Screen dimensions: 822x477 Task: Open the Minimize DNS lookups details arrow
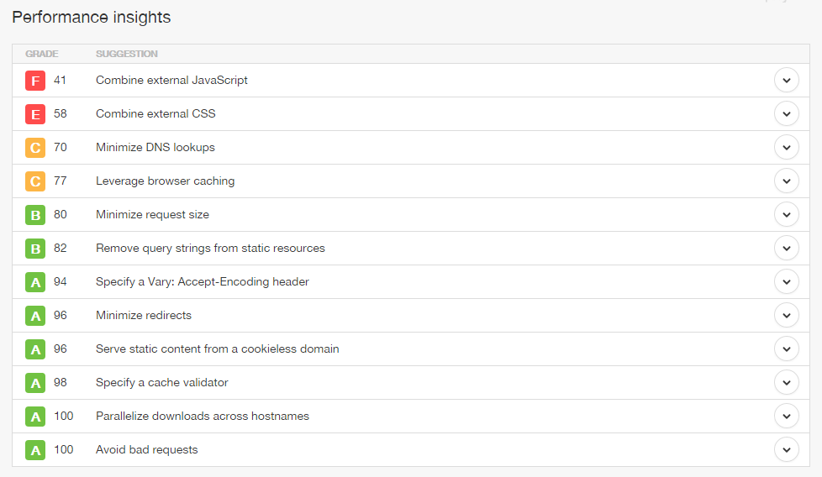[786, 148]
